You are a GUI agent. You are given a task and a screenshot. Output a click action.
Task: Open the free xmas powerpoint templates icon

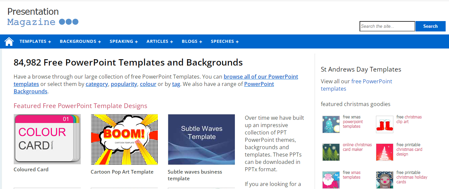pyautogui.click(x=331, y=124)
